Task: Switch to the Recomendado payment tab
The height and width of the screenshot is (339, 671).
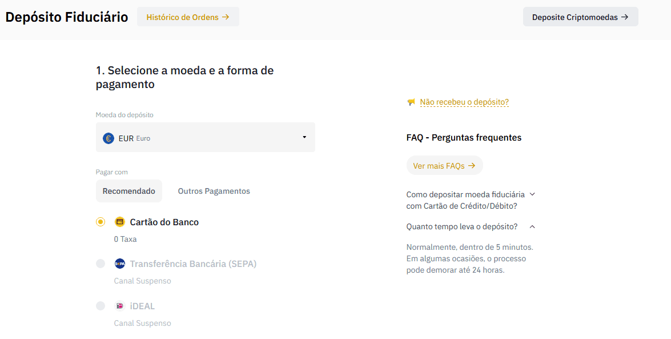Action: pos(128,191)
